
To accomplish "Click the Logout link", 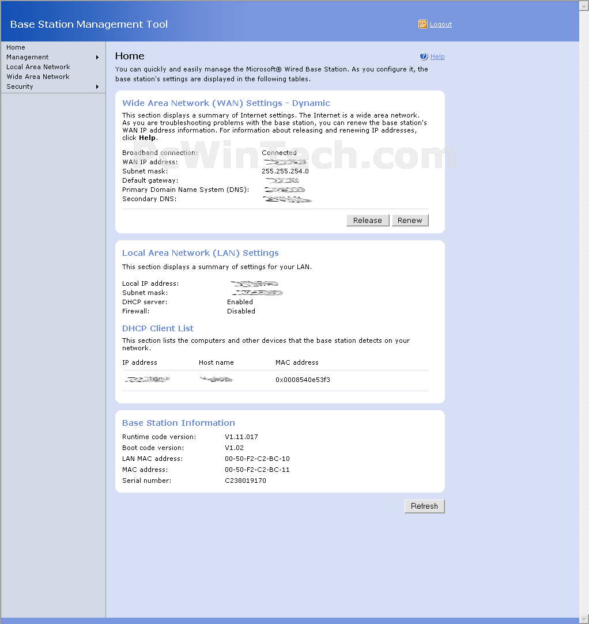I will [440, 24].
